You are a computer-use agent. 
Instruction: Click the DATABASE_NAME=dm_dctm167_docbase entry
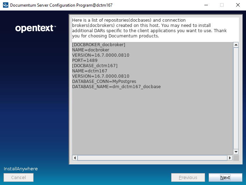click(x=116, y=86)
